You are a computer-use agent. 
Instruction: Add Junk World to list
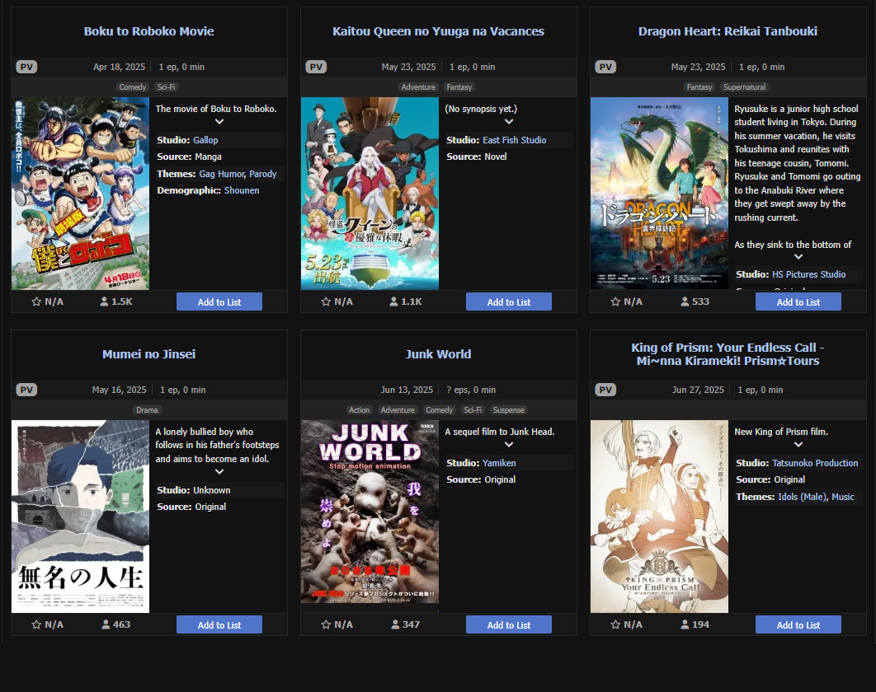tap(508, 625)
